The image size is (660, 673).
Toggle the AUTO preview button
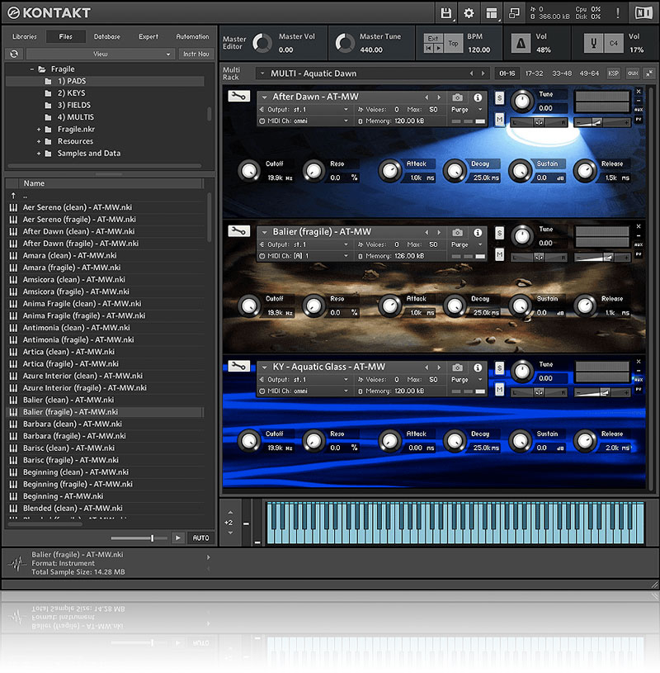[200, 538]
